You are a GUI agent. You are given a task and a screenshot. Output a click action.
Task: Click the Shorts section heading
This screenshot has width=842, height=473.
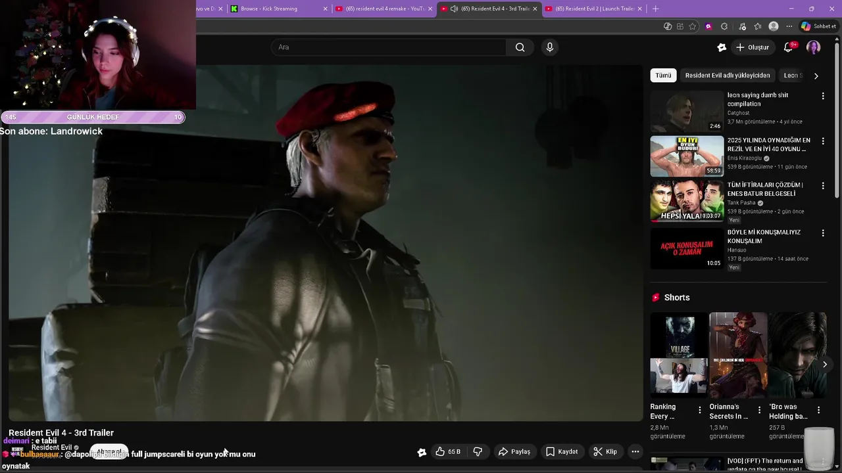(677, 298)
